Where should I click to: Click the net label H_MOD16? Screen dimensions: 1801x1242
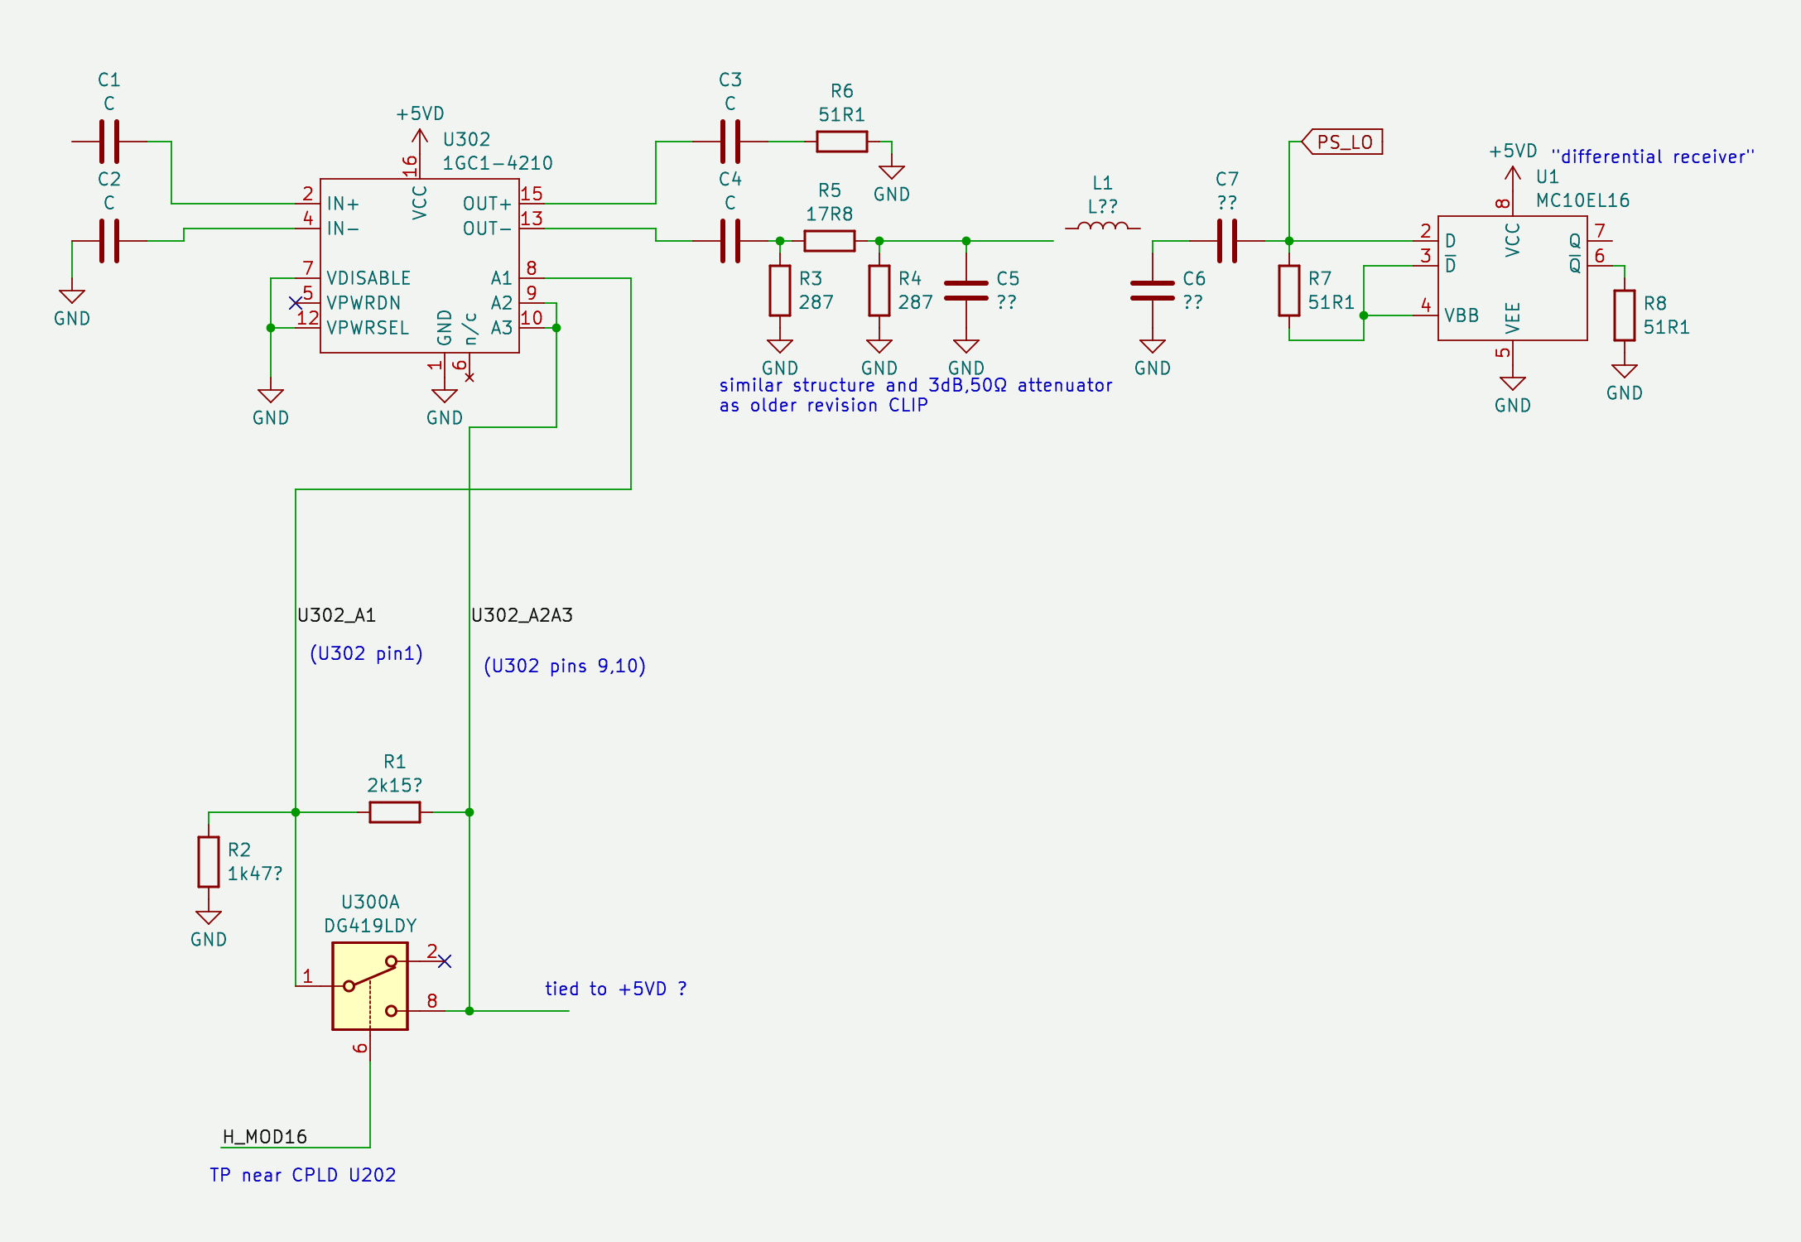[x=265, y=1137]
